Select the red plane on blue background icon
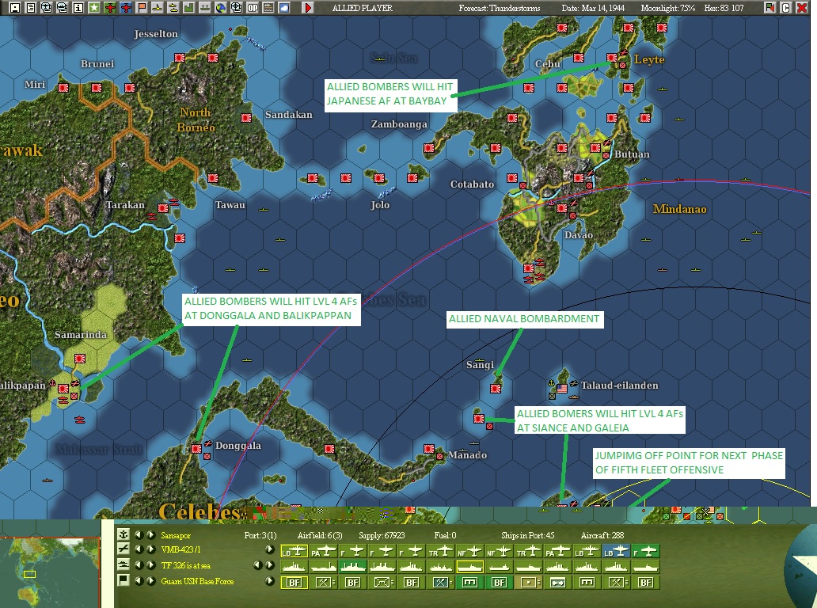This screenshot has height=608, width=817. coord(126,7)
